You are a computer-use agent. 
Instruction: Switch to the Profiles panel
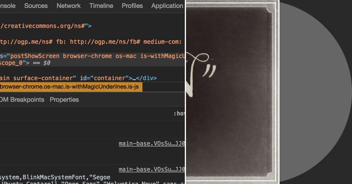point(132,6)
